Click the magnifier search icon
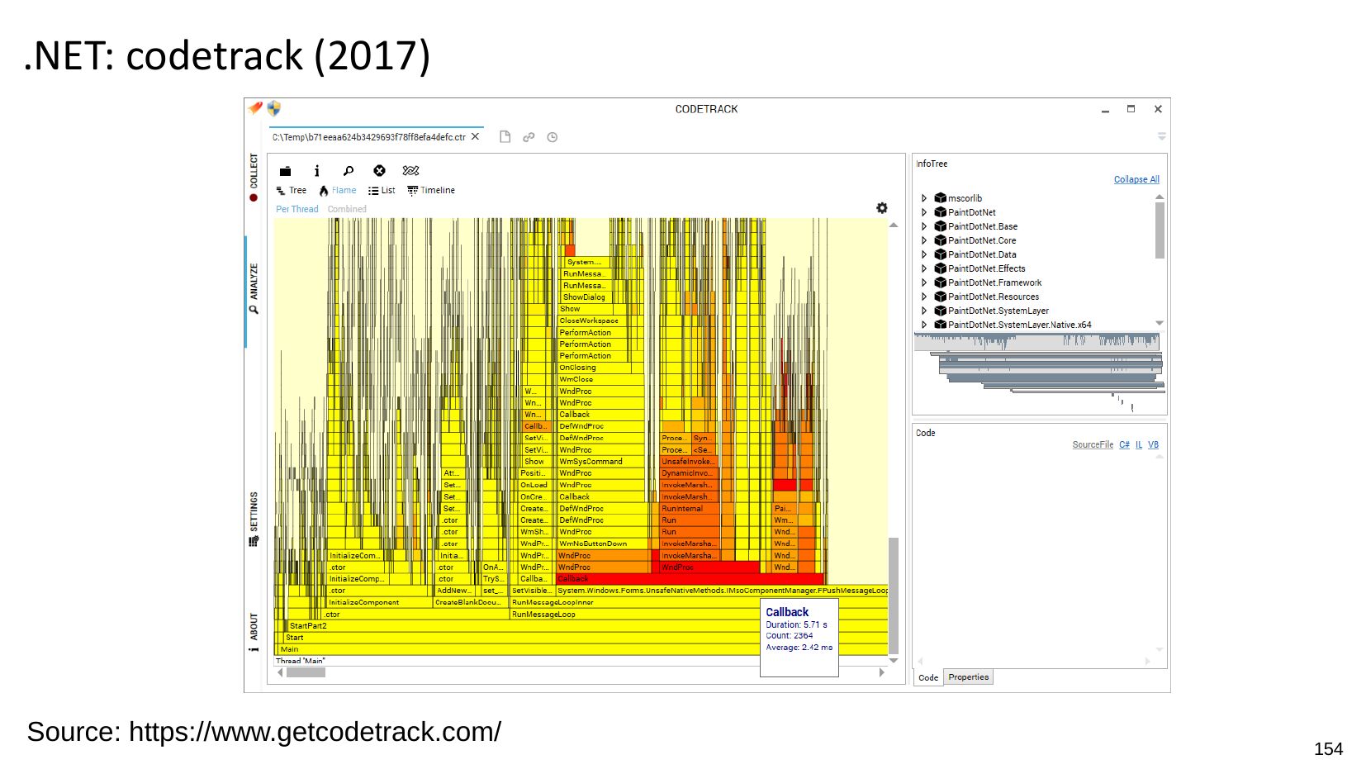This screenshot has width=1366, height=769. coord(348,171)
